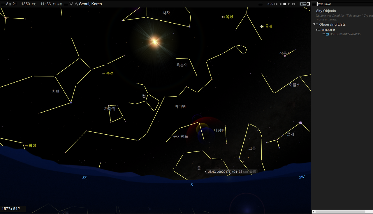Click the day value 21
Viewport: 373px width, 214px height.
(15, 4)
